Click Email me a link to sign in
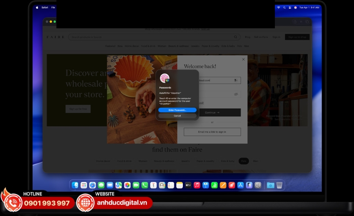Viewport: 354px width, 216px height. [212, 132]
